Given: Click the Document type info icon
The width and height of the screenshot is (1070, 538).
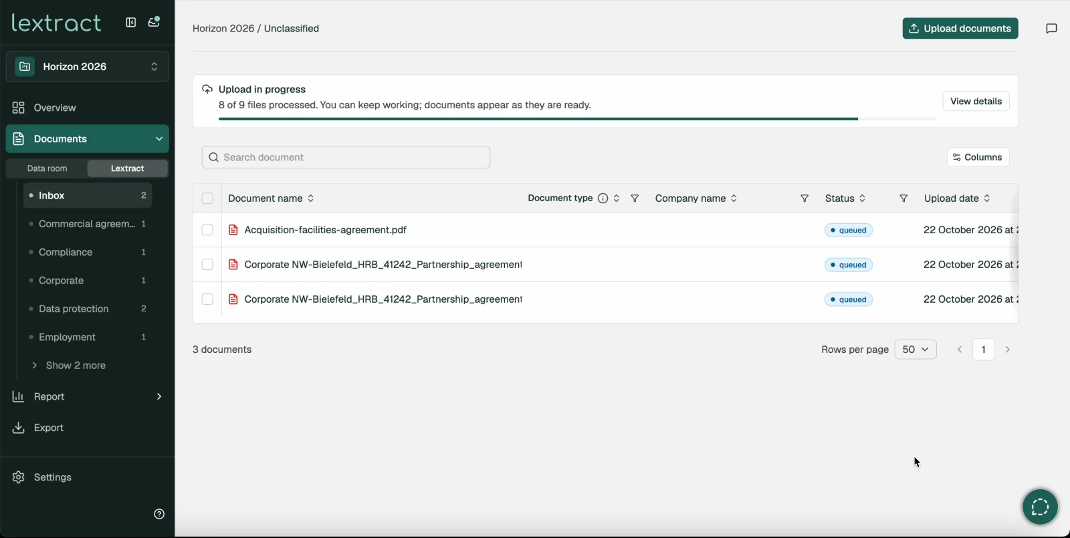Looking at the screenshot, I should [x=603, y=198].
